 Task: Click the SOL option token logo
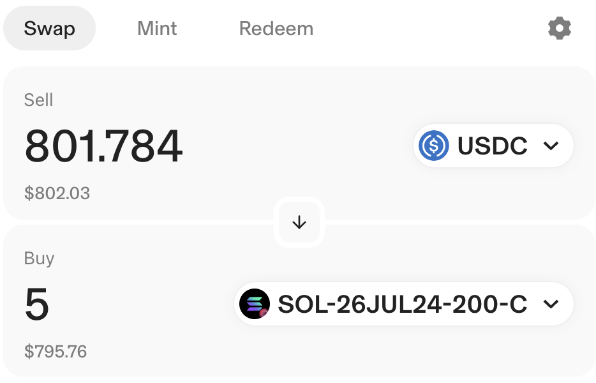tap(254, 304)
